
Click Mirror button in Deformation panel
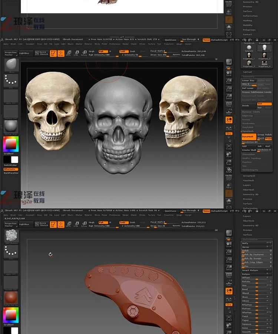tap(257, 247)
